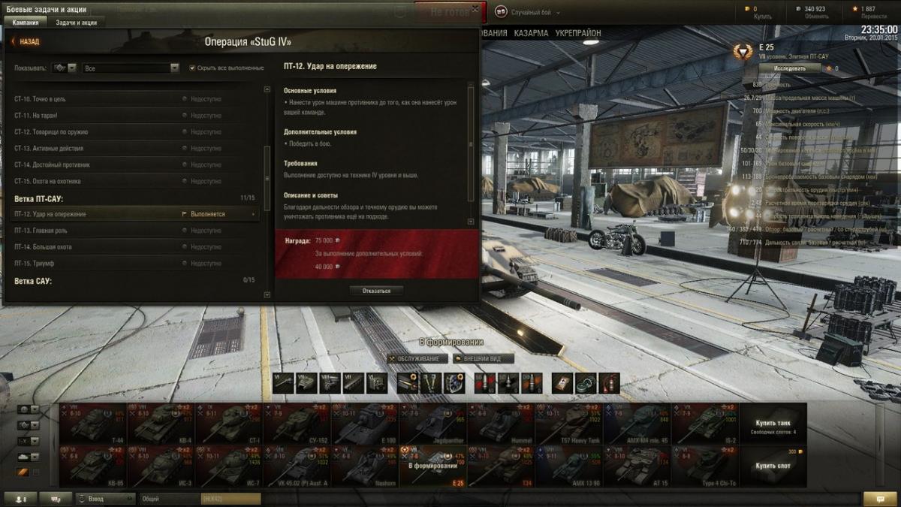901x507 pixels.
Task: Click the first consumable slot icon
Action: (562, 382)
